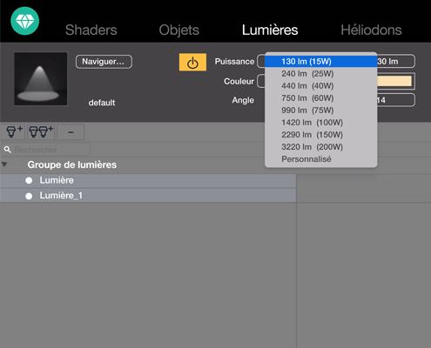Add a single light with bulb-plus icon
This screenshot has width=431, height=348.
click(13, 132)
